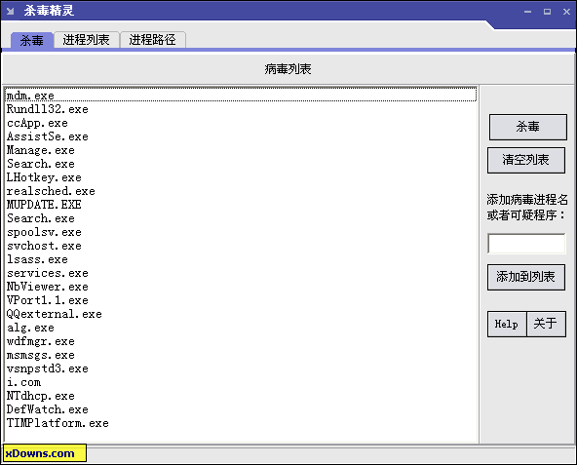Select mdm.exe in the virus list
Image resolution: width=577 pixels, height=465 pixels.
coord(241,96)
